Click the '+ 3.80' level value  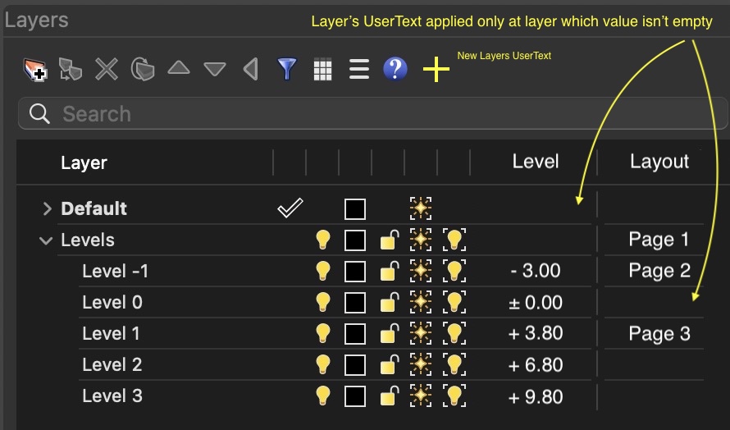[x=536, y=333]
